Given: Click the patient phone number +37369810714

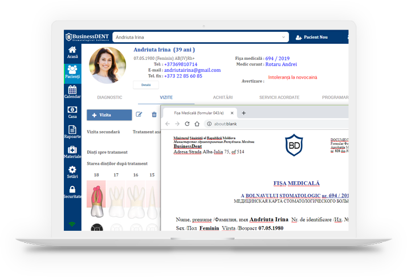Looking at the screenshot, I should [181, 64].
